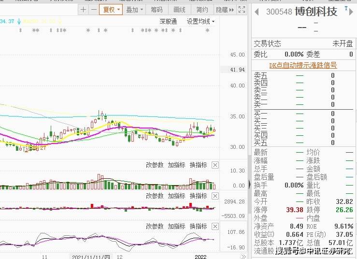Click 换指标 in the volume panel

[x=198, y=165]
